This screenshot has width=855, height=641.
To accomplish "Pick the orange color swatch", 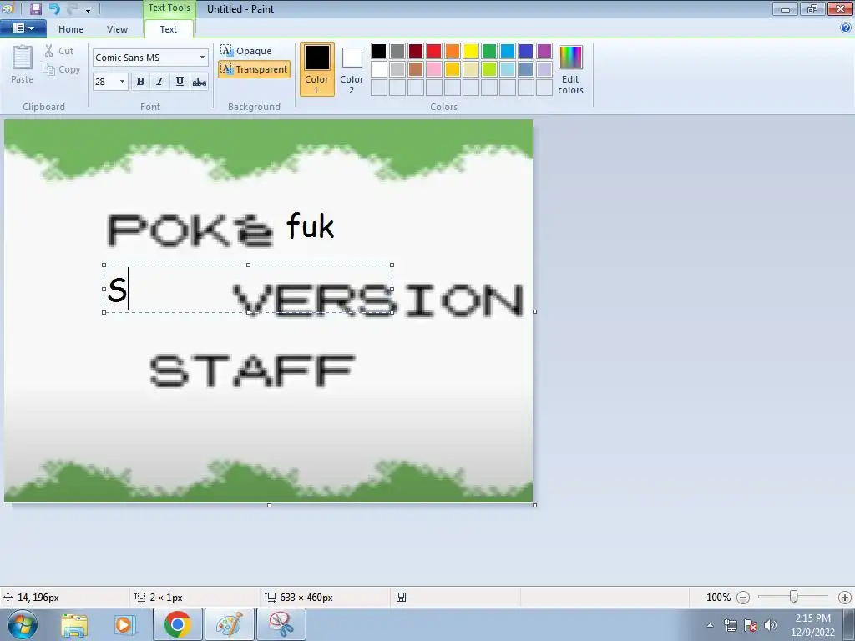I will coord(453,51).
